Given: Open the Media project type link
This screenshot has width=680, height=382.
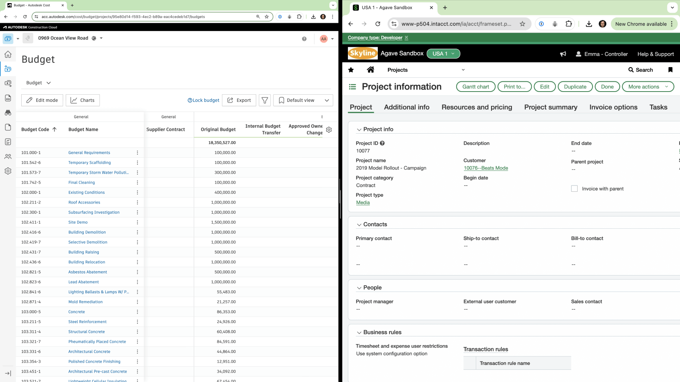Looking at the screenshot, I should [x=363, y=203].
